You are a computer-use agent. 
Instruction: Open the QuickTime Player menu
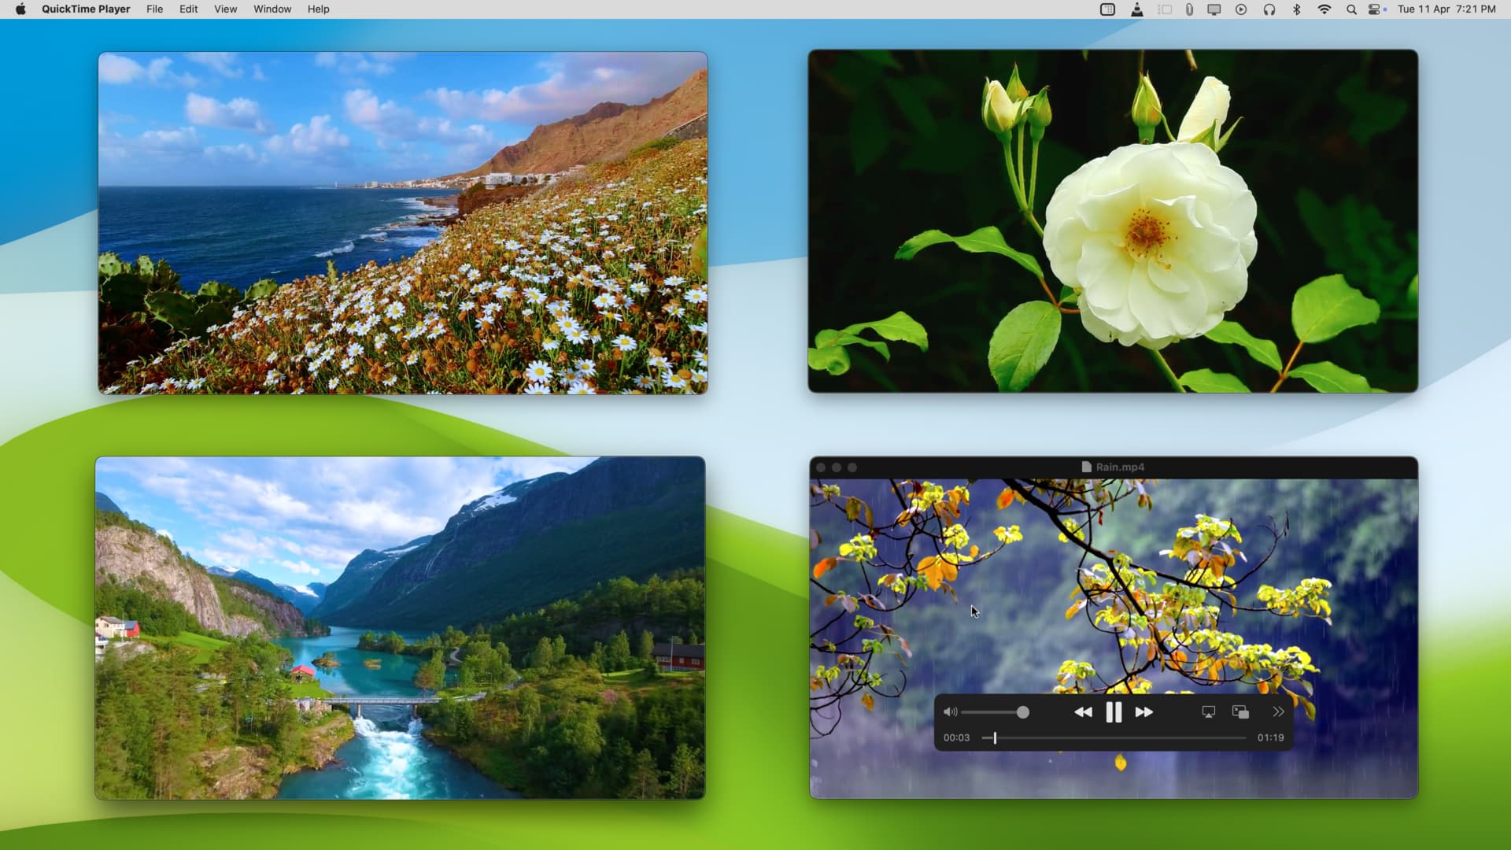[86, 9]
